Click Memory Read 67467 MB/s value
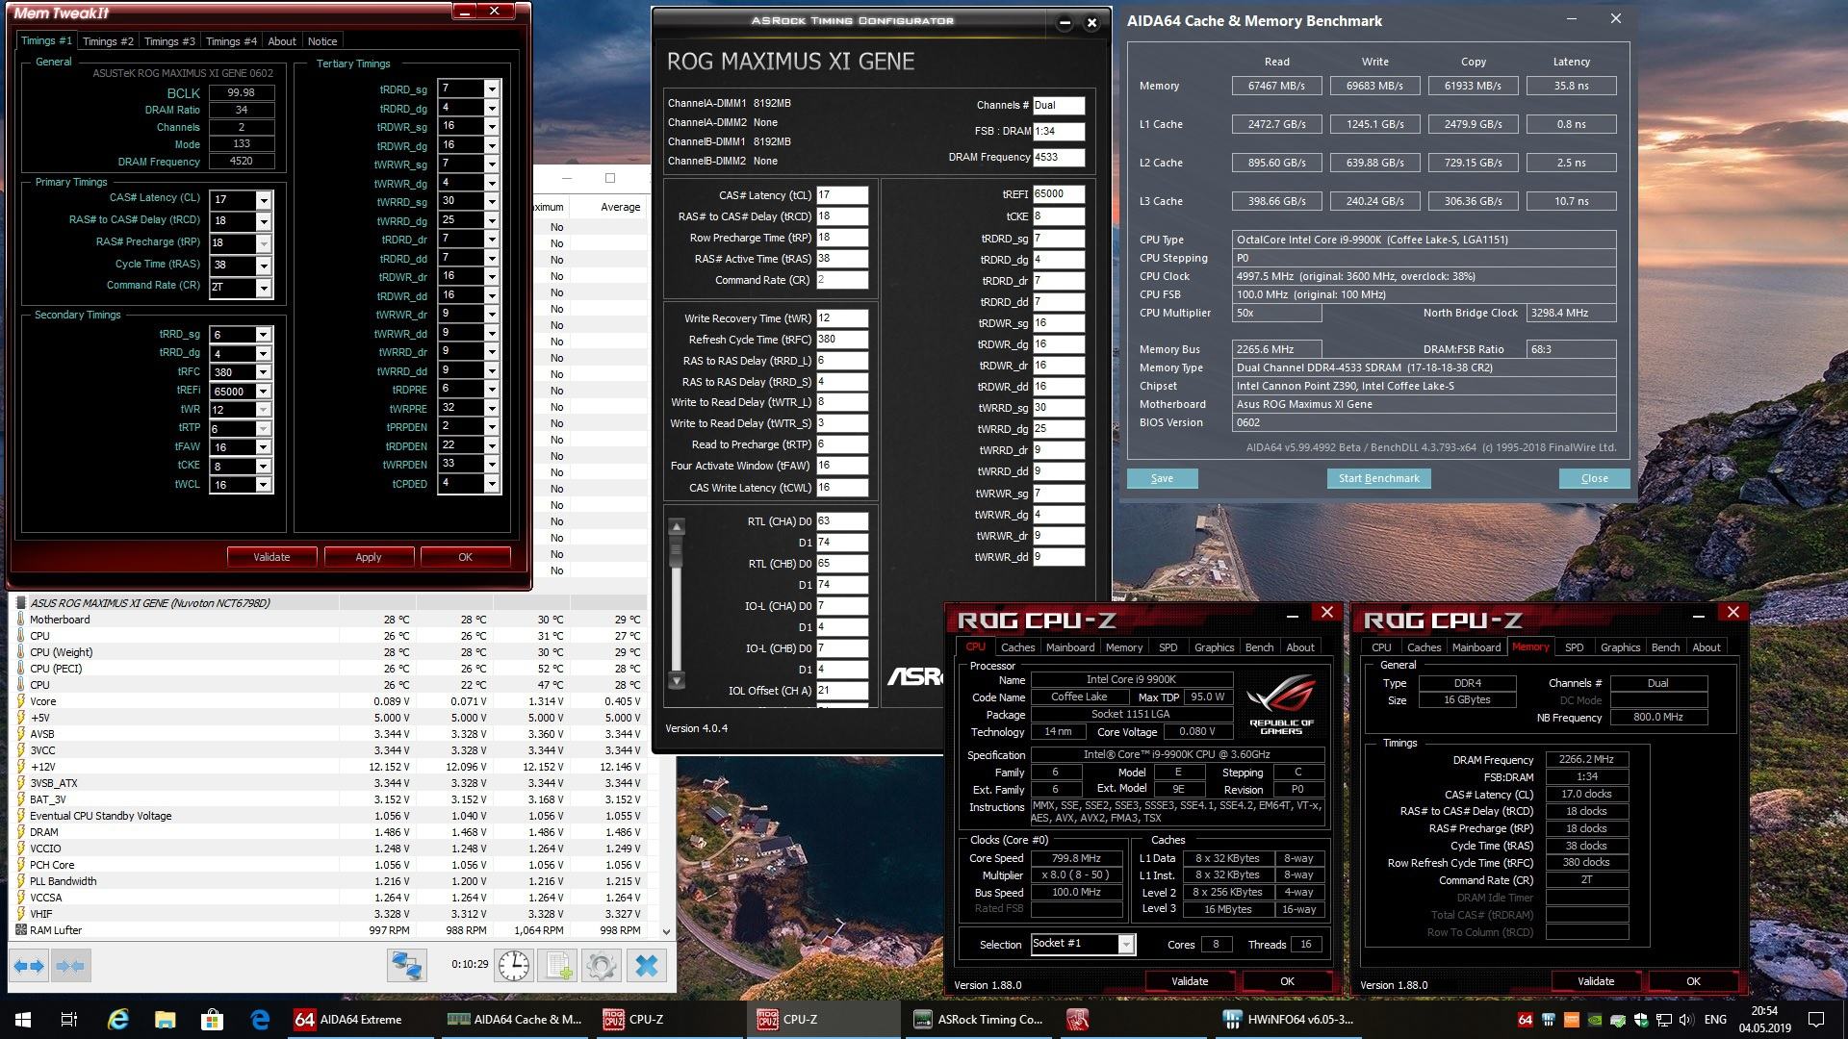The height and width of the screenshot is (1039, 1848). click(x=1276, y=86)
